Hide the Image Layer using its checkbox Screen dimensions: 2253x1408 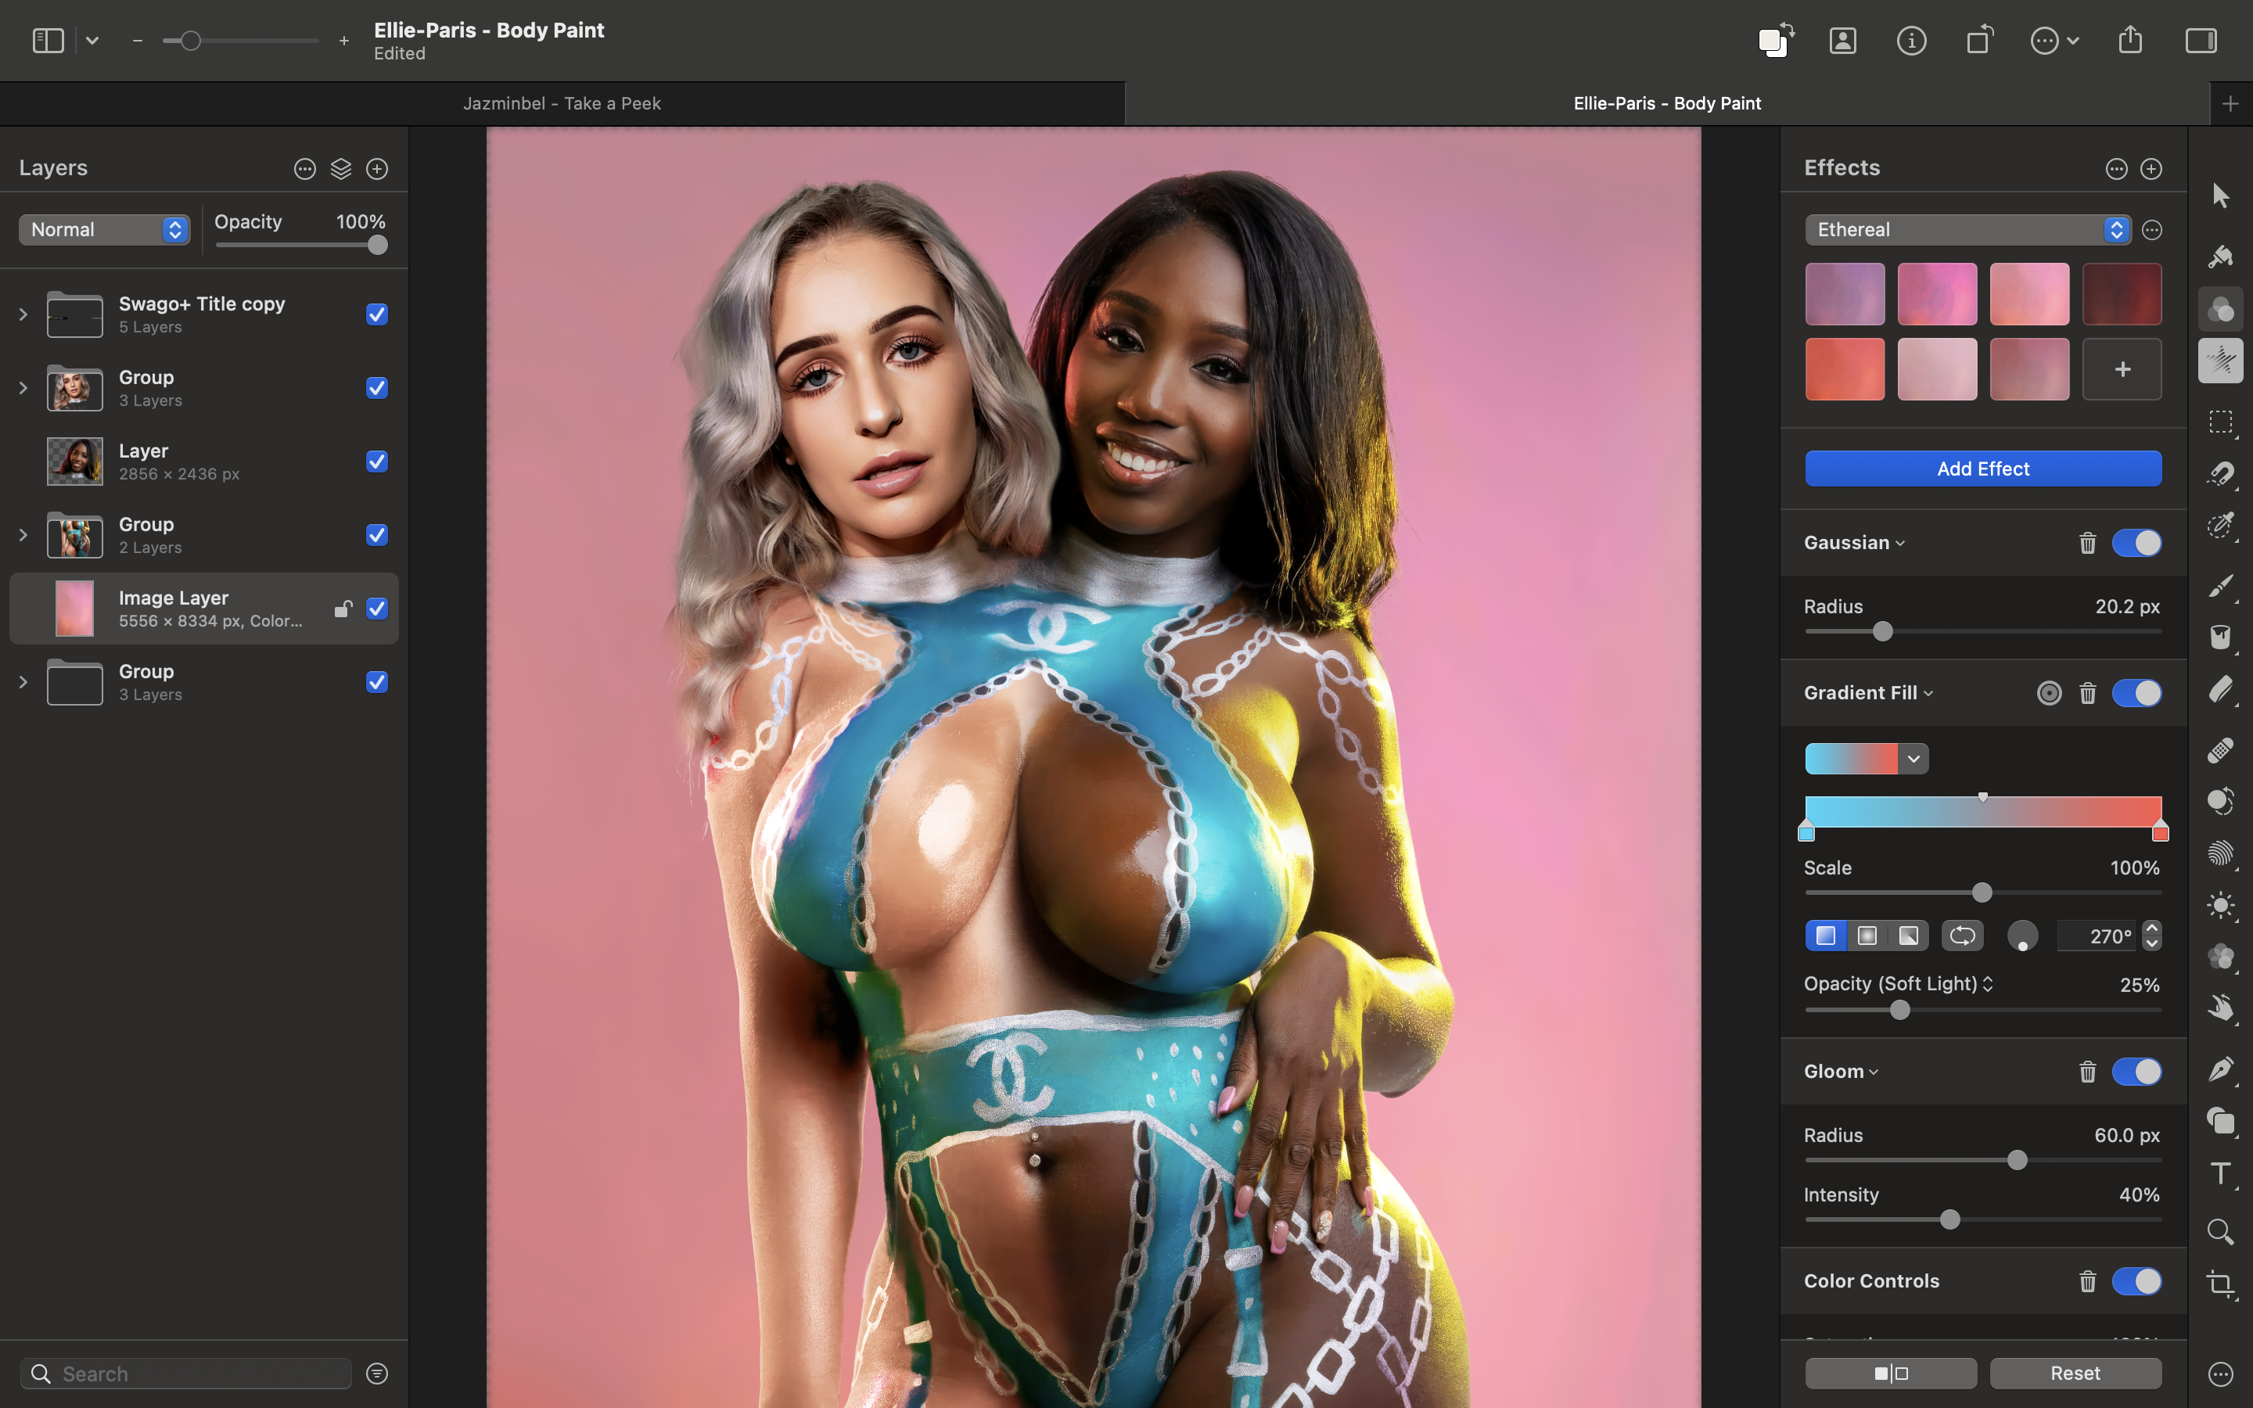pyautogui.click(x=377, y=609)
